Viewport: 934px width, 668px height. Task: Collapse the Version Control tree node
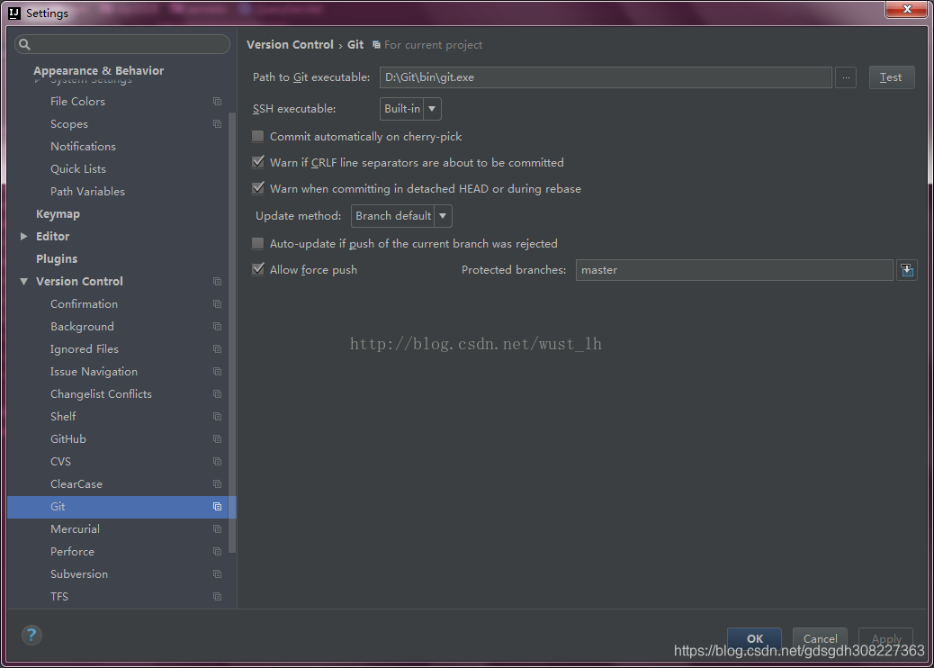click(x=23, y=281)
